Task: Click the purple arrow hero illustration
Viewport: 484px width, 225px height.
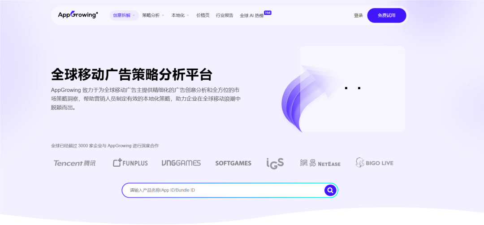Action: coord(312,99)
